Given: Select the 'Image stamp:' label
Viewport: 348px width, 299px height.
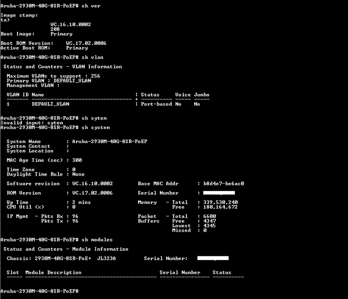Looking at the screenshot, I should (19, 15).
